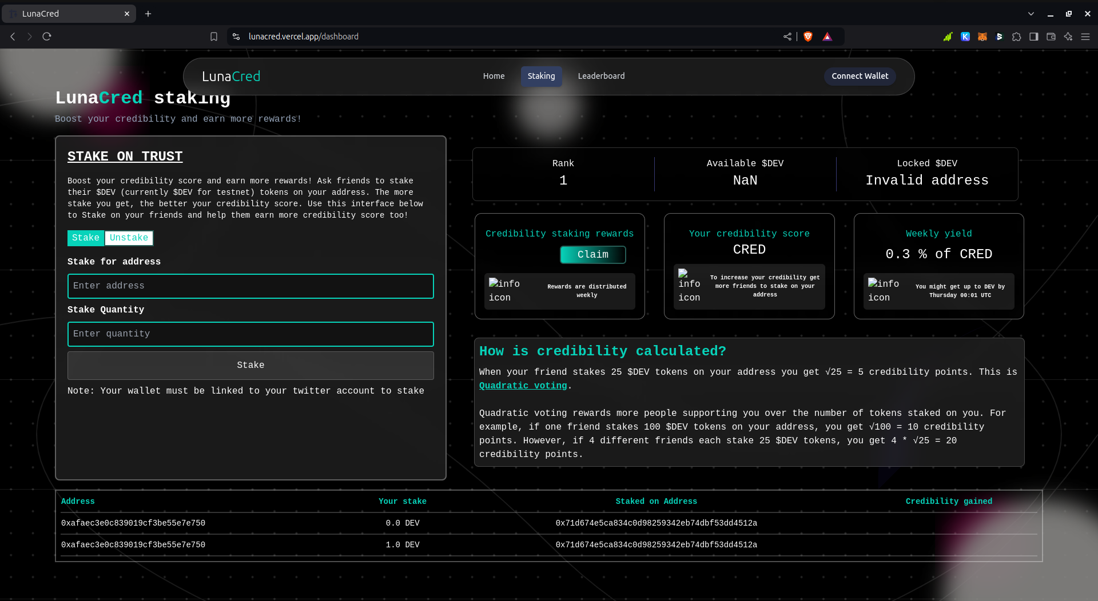This screenshot has width=1098, height=601.
Task: Click the browser forward arrow
Action: [30, 37]
